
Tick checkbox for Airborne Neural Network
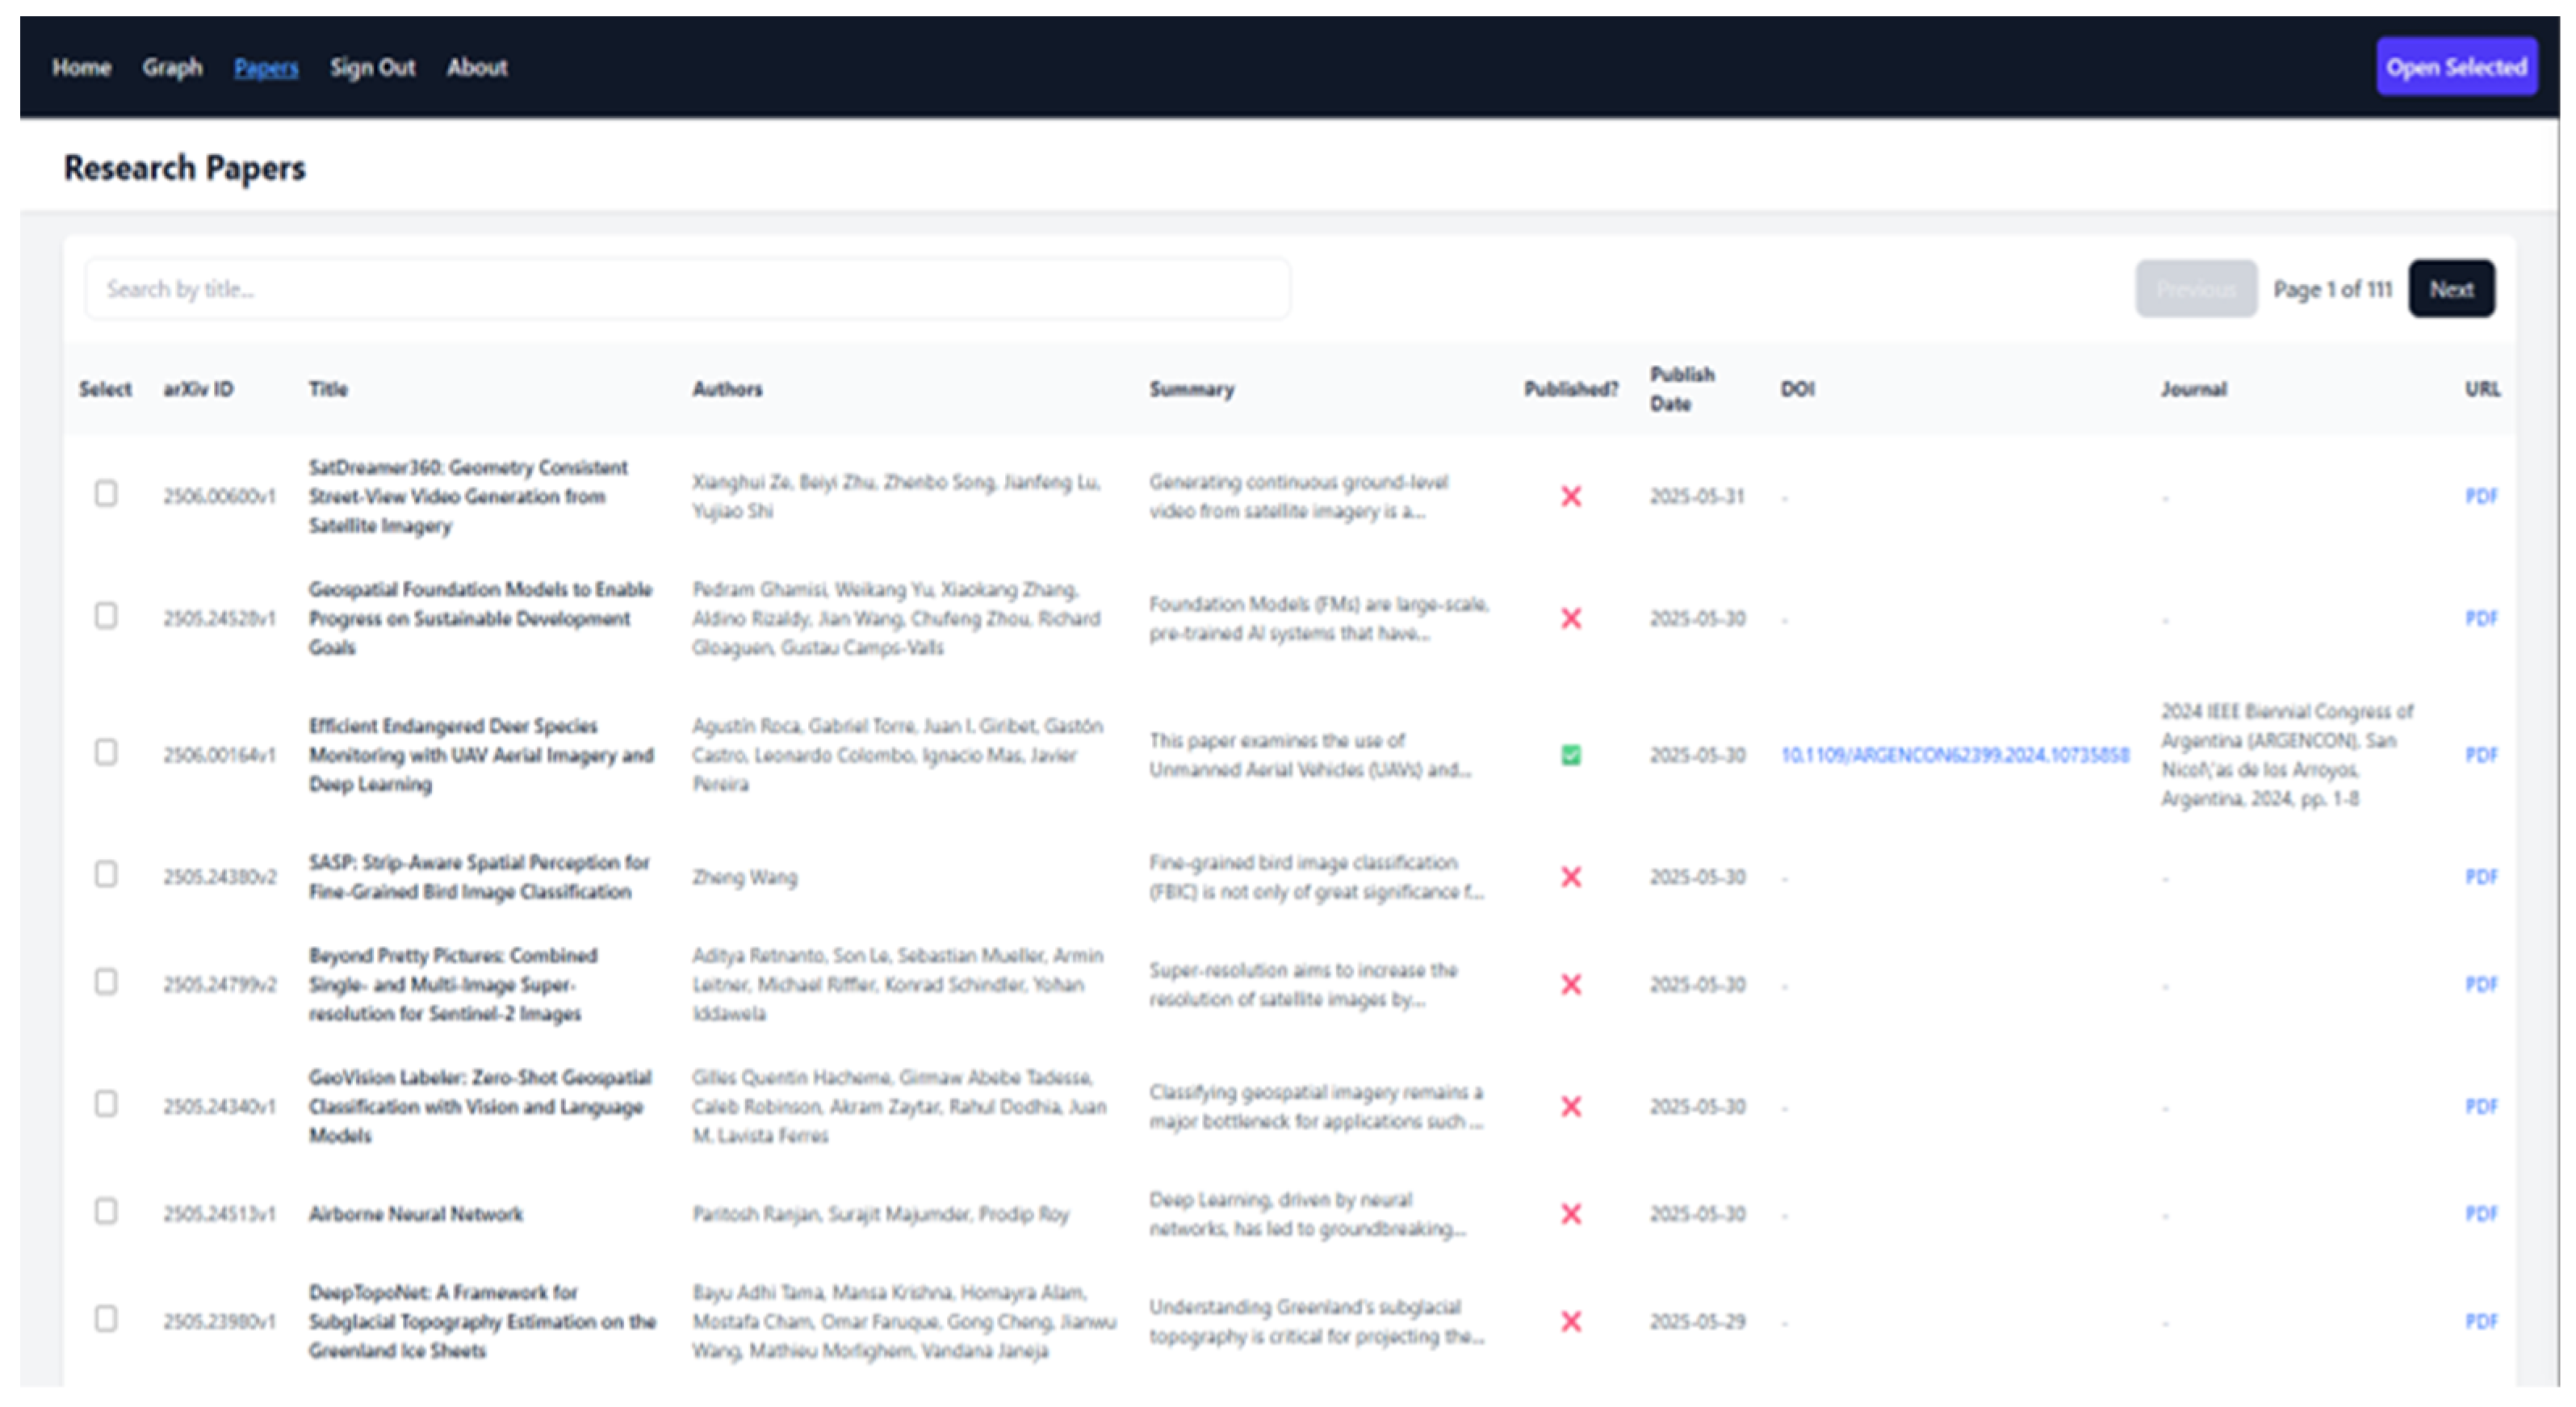pos(106,1212)
